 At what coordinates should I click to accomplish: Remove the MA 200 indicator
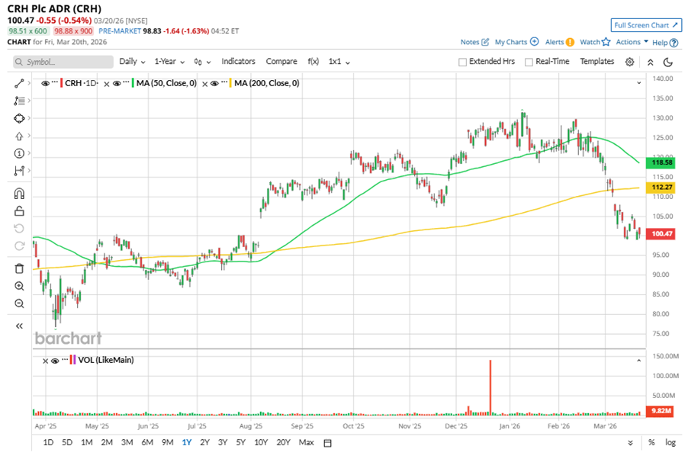204,84
